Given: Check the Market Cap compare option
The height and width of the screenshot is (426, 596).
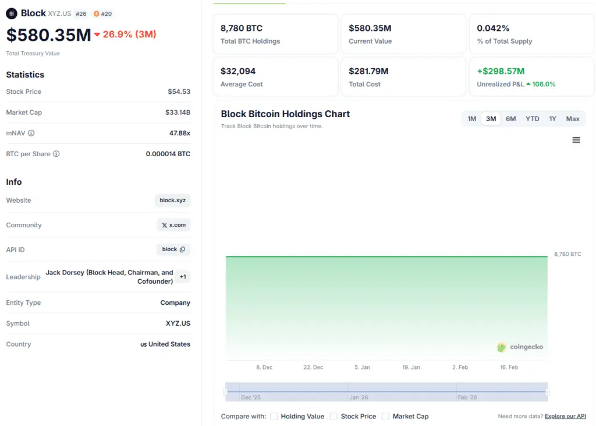Looking at the screenshot, I should [x=385, y=416].
